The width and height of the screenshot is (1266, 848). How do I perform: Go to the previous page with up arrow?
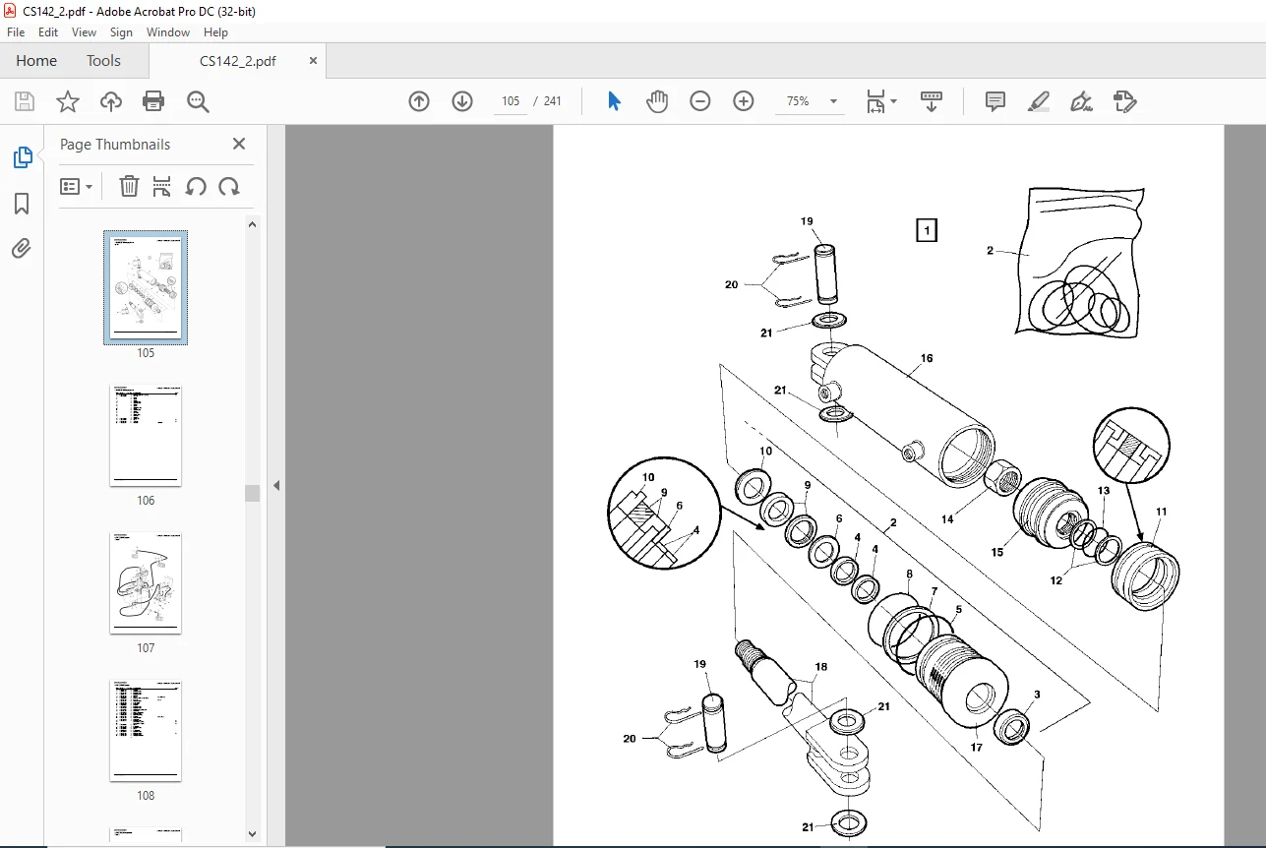pyautogui.click(x=419, y=101)
